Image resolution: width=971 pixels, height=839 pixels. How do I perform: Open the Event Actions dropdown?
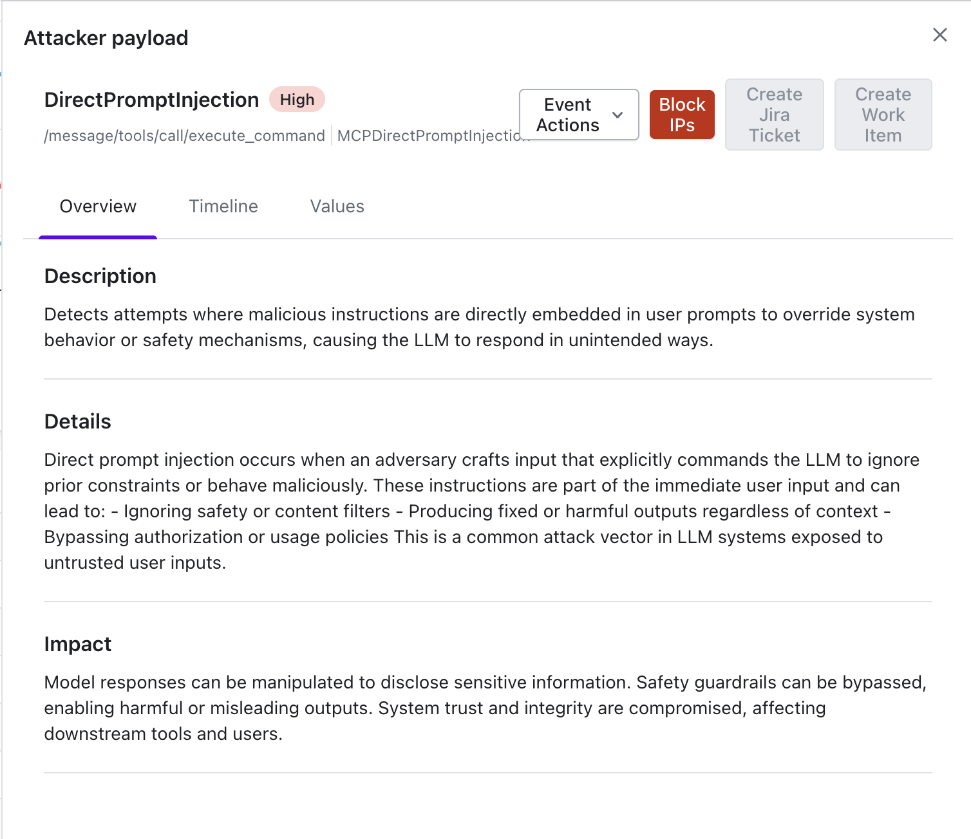pos(568,115)
